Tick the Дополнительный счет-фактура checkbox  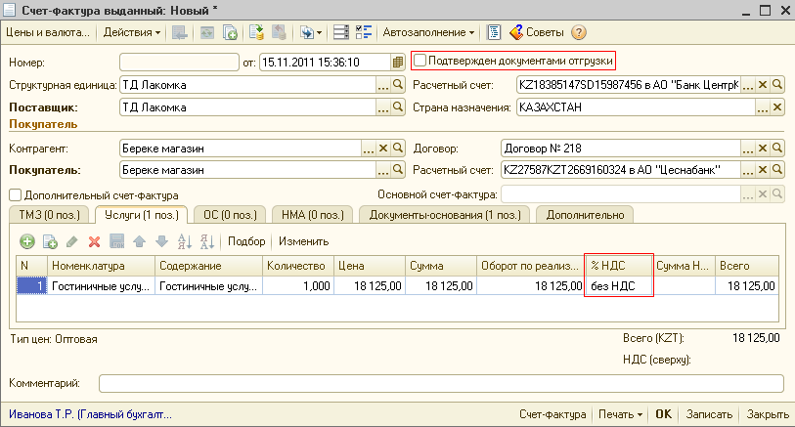pyautogui.click(x=15, y=195)
